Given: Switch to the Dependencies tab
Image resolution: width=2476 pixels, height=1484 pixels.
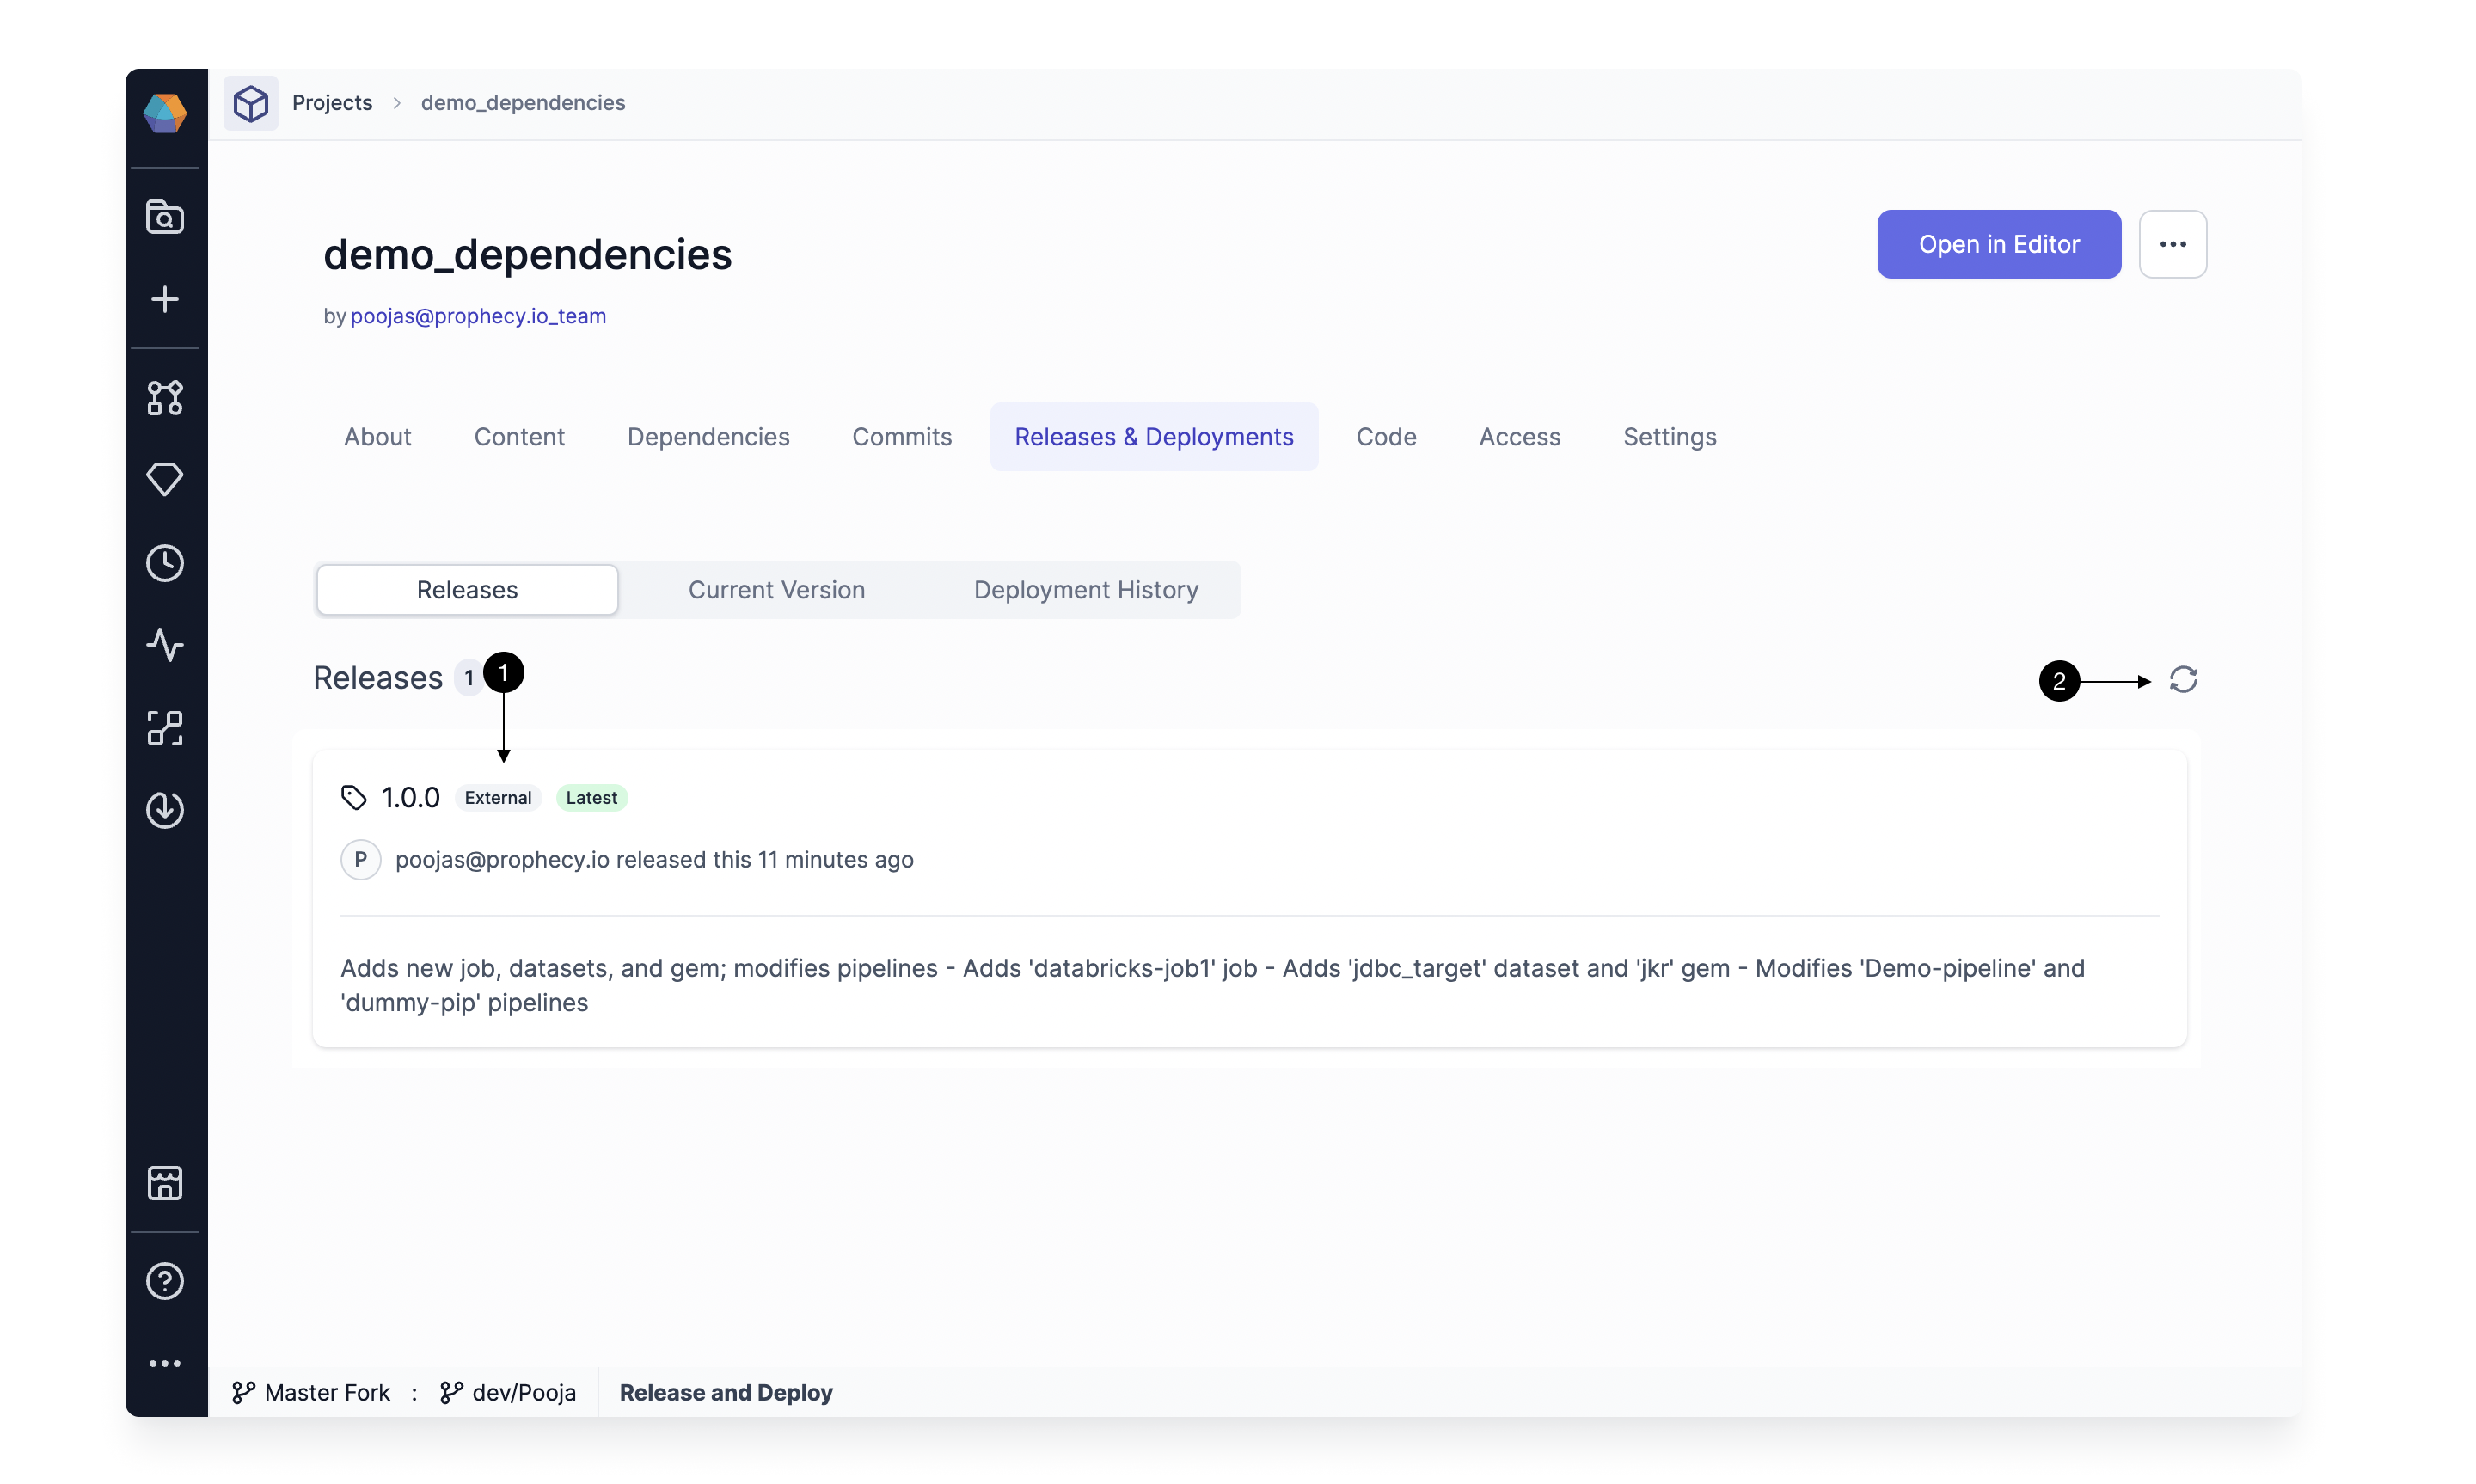Looking at the screenshot, I should pyautogui.click(x=708, y=437).
